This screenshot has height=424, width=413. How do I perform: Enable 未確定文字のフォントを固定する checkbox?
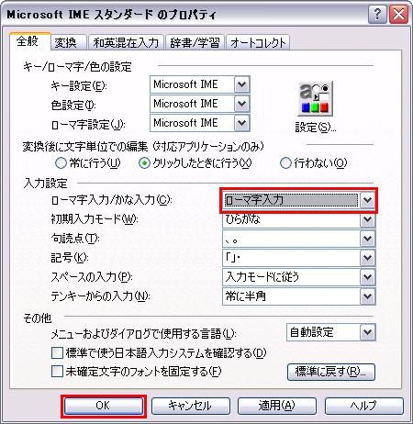tap(57, 372)
